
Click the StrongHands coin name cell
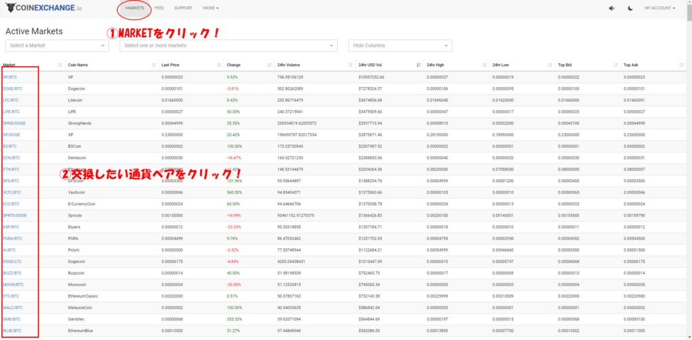80,123
